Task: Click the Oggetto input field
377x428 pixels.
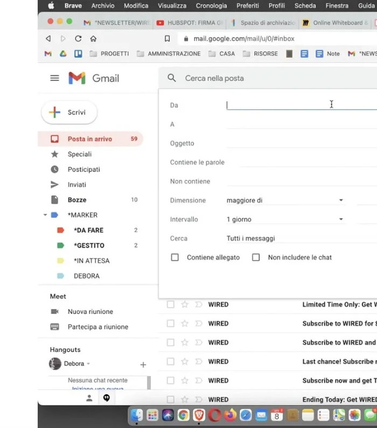Action: (x=302, y=143)
